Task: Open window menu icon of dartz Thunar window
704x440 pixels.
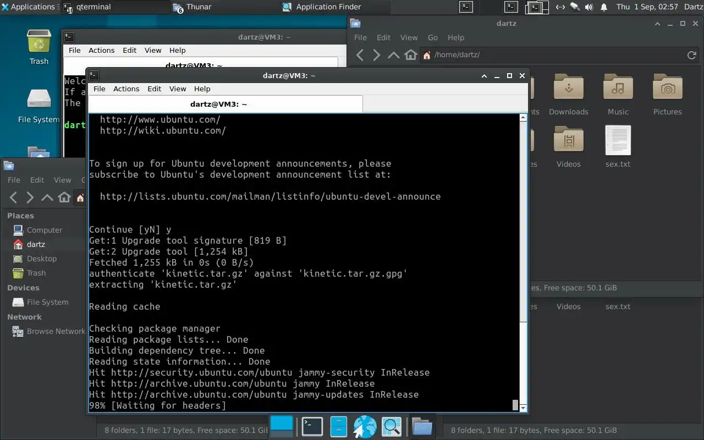Action: (355, 23)
